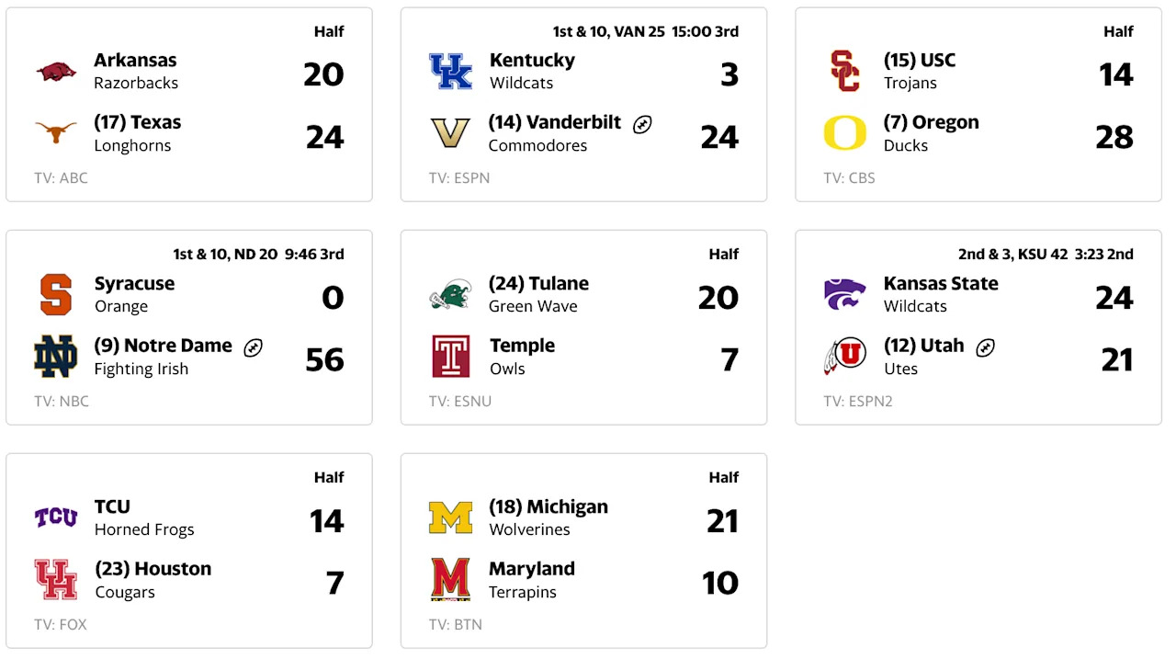This screenshot has width=1176, height=659.
Task: Click Oregon's score of 28
Action: 1114,137
